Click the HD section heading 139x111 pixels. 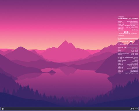[119, 38]
